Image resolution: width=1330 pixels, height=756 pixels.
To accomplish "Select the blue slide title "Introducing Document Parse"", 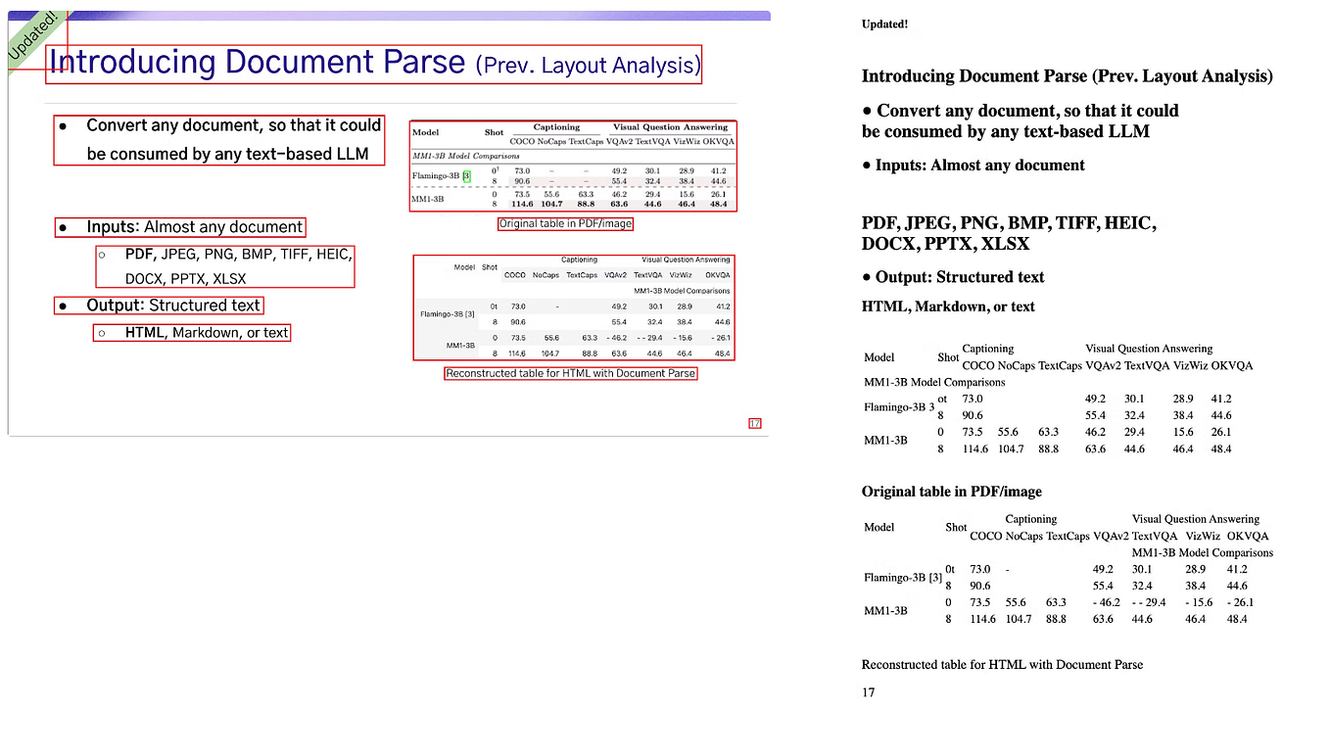I will click(258, 63).
